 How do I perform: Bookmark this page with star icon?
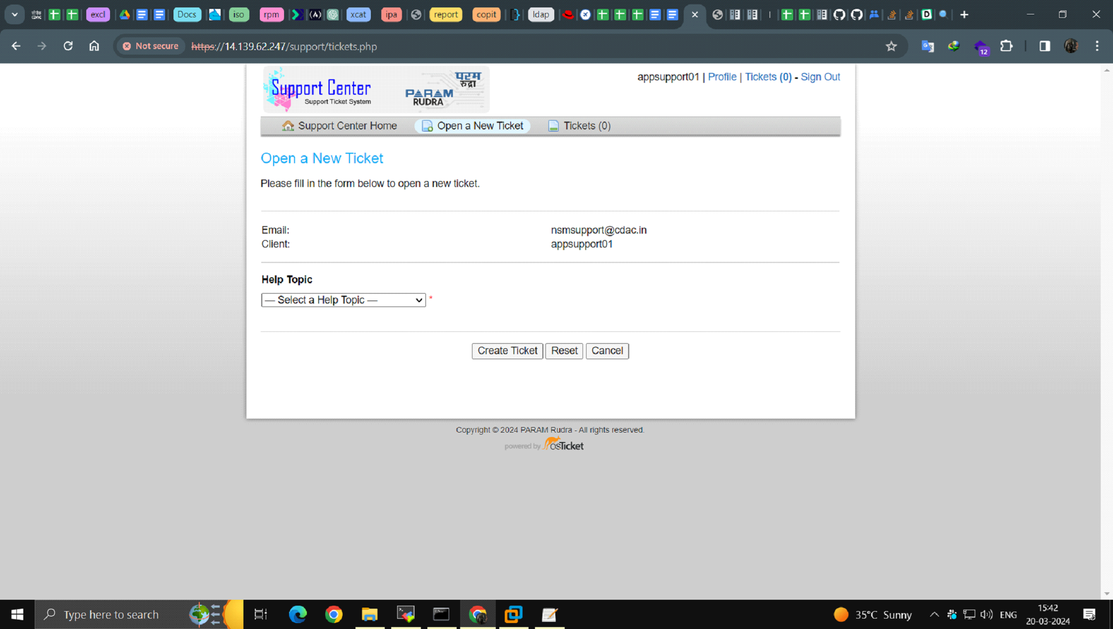point(891,46)
